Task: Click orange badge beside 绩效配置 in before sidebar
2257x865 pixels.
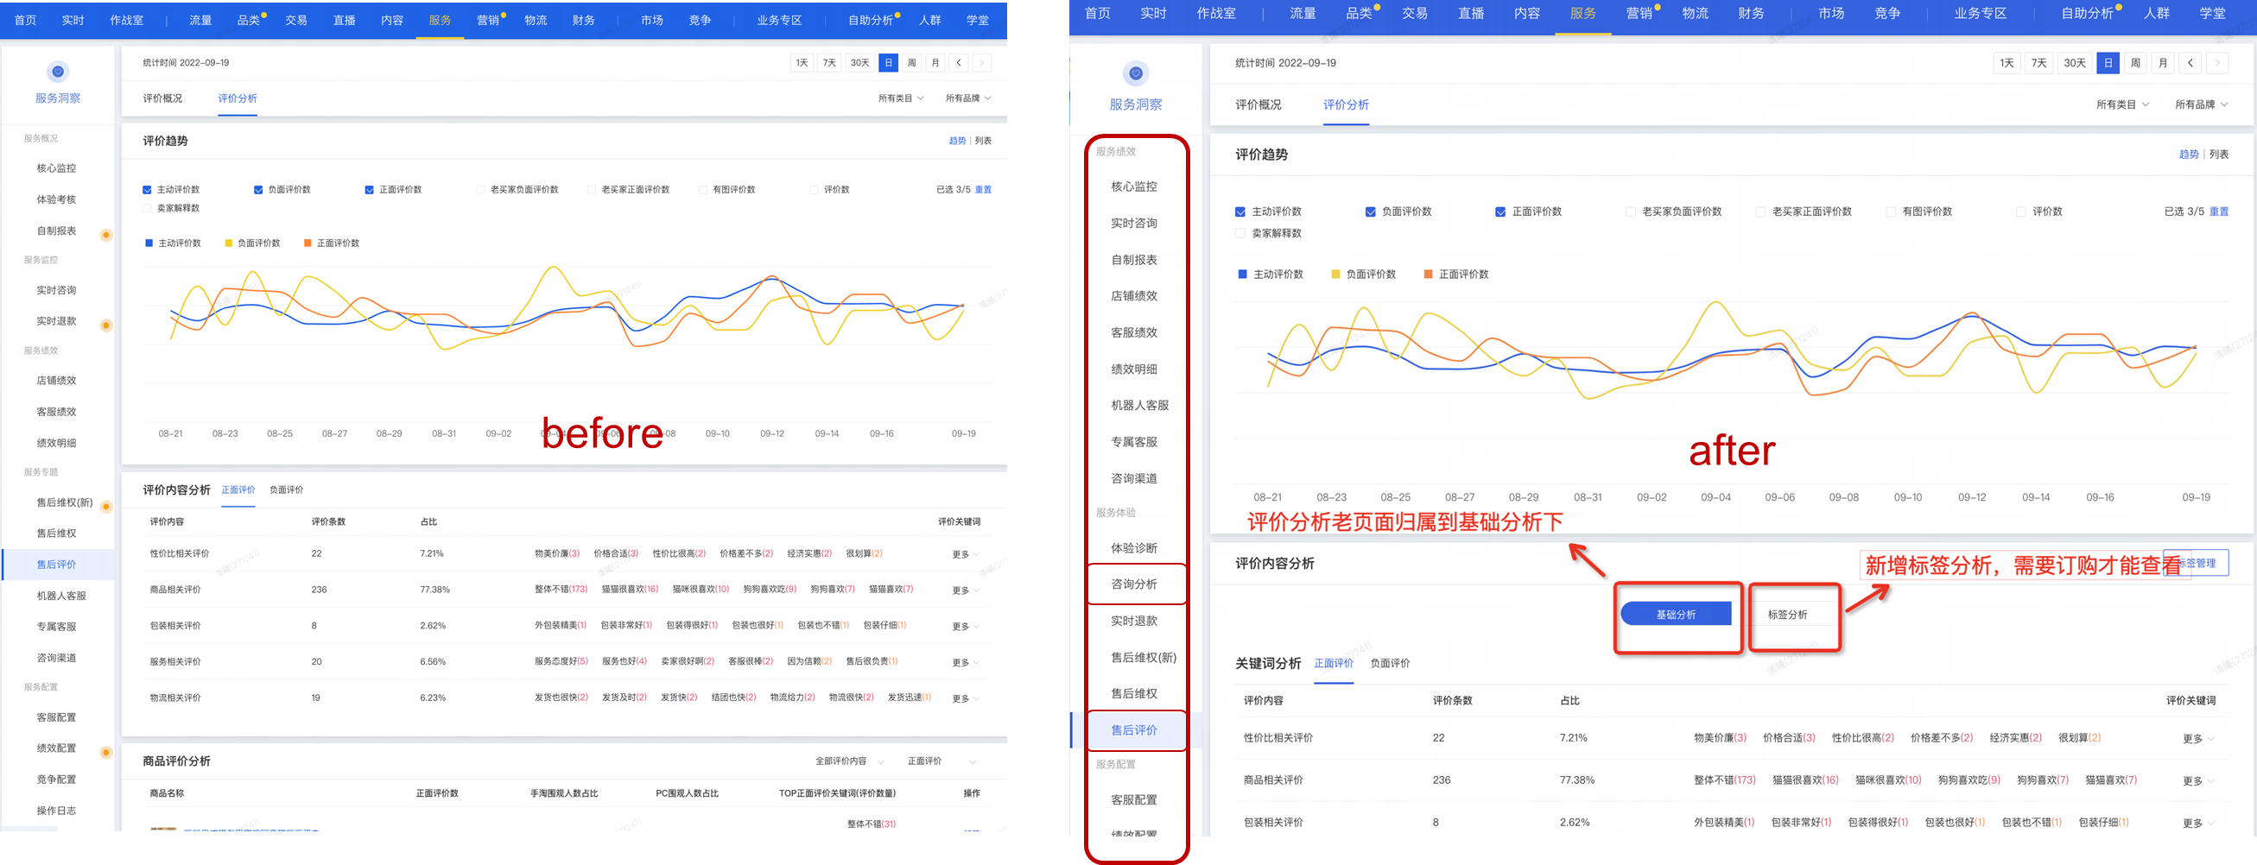Action: (x=106, y=753)
